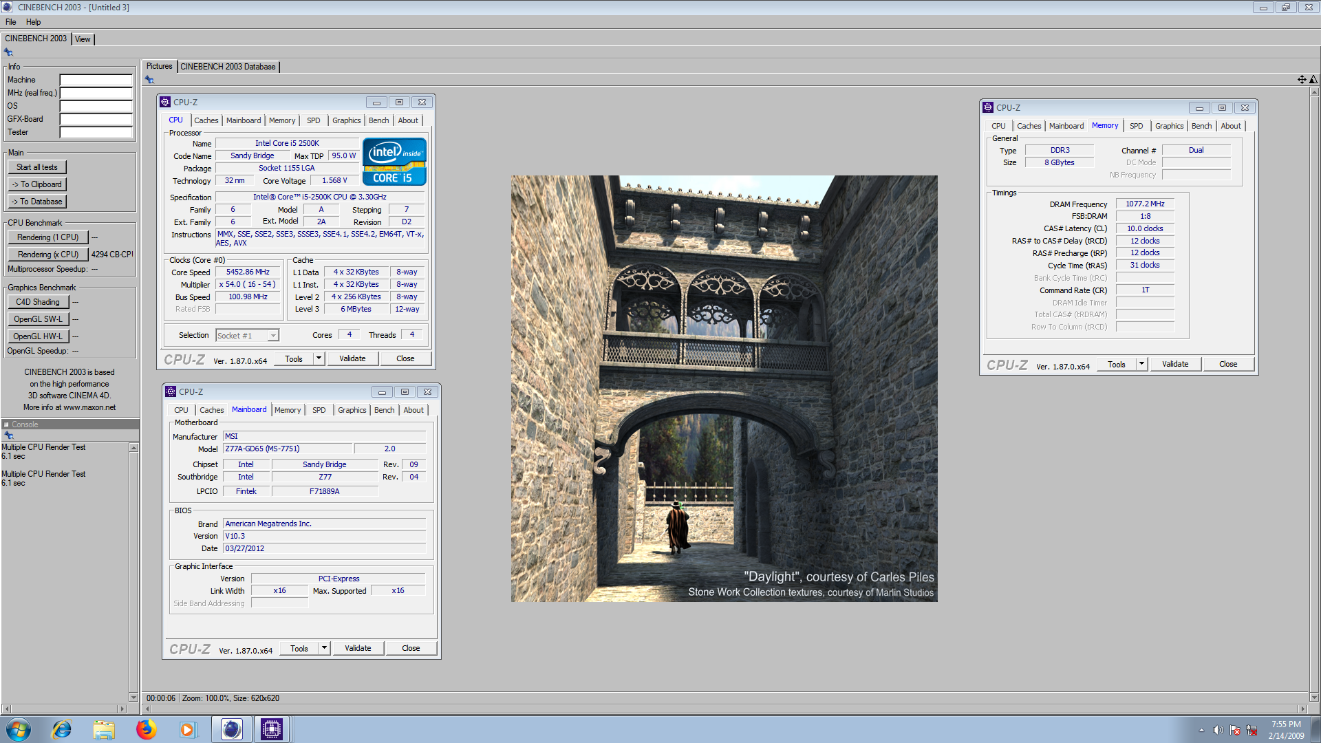Click Close in the Mainboard CPU-Z window
Viewport: 1321px width, 743px height.
[x=411, y=648]
